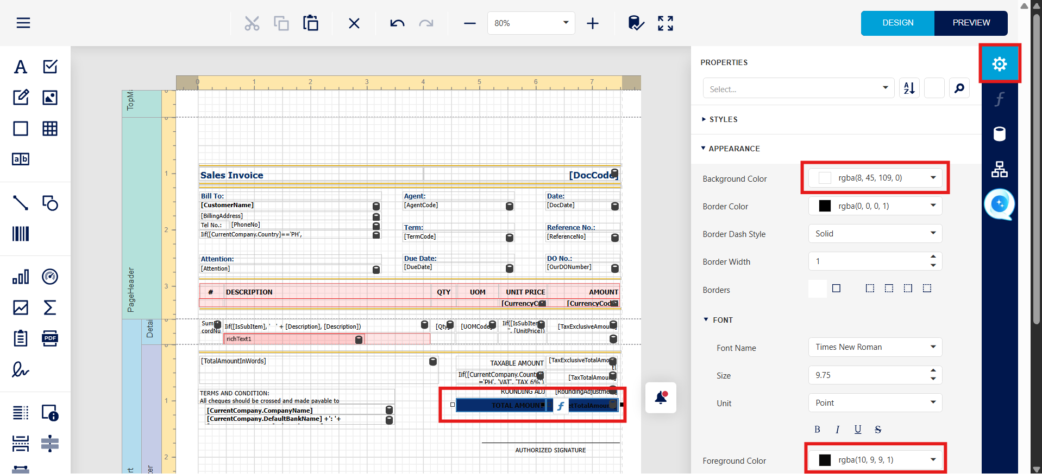Click the Paste icon in toolbar
The width and height of the screenshot is (1042, 474).
click(311, 23)
